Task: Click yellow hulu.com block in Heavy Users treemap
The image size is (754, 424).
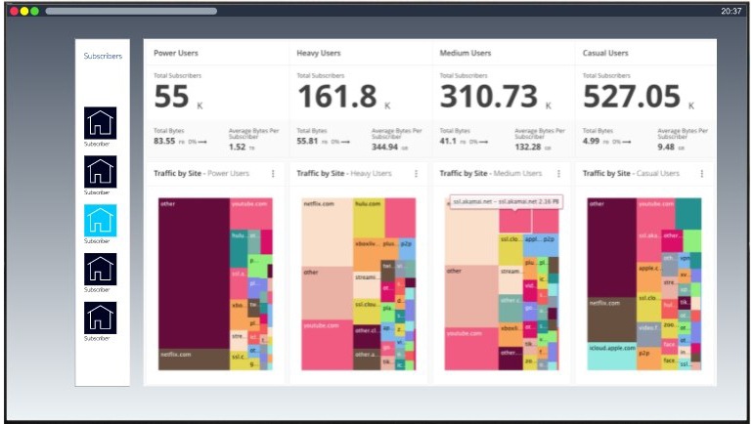Action: [x=369, y=218]
